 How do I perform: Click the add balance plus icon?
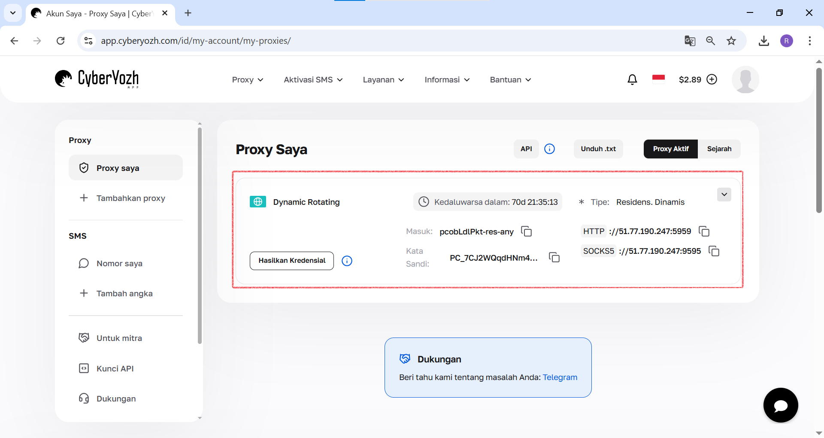(x=712, y=79)
